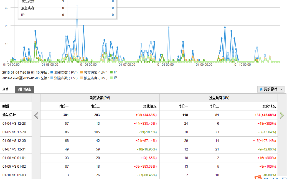The height and width of the screenshot is (179, 287).
Task: Click the total UV value 118
Action: point(185,115)
